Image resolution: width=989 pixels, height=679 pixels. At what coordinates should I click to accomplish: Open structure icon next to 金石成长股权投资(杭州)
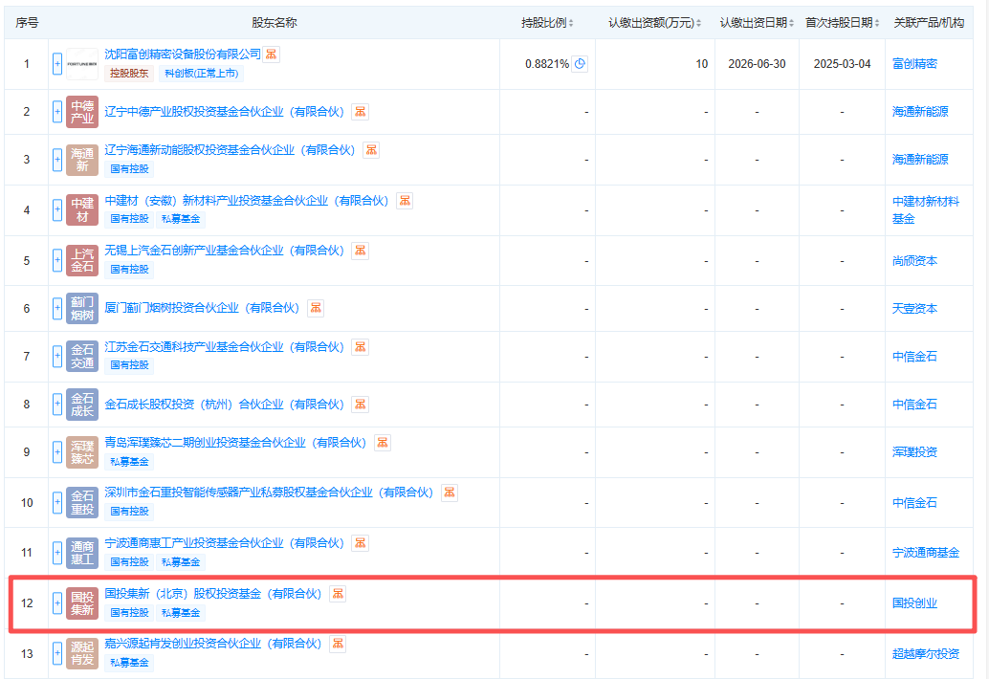tap(361, 405)
